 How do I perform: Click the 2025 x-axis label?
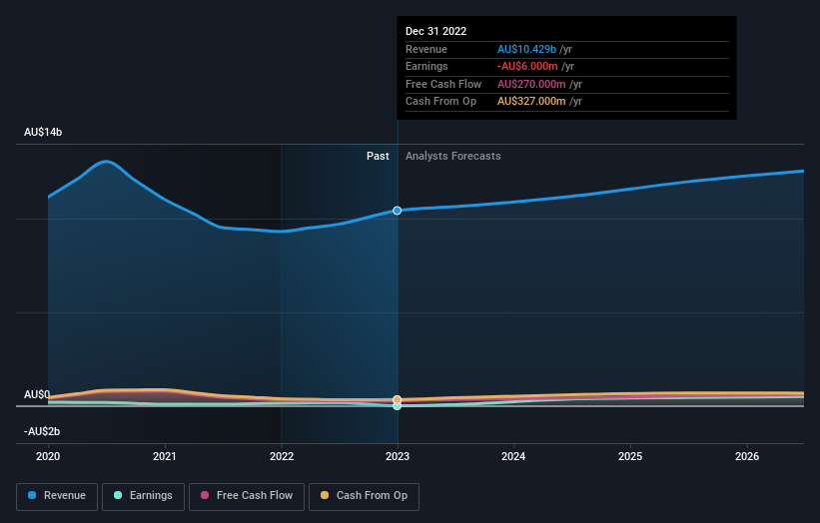click(x=630, y=456)
